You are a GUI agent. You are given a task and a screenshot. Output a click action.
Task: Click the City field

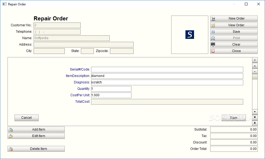[x=49, y=51]
